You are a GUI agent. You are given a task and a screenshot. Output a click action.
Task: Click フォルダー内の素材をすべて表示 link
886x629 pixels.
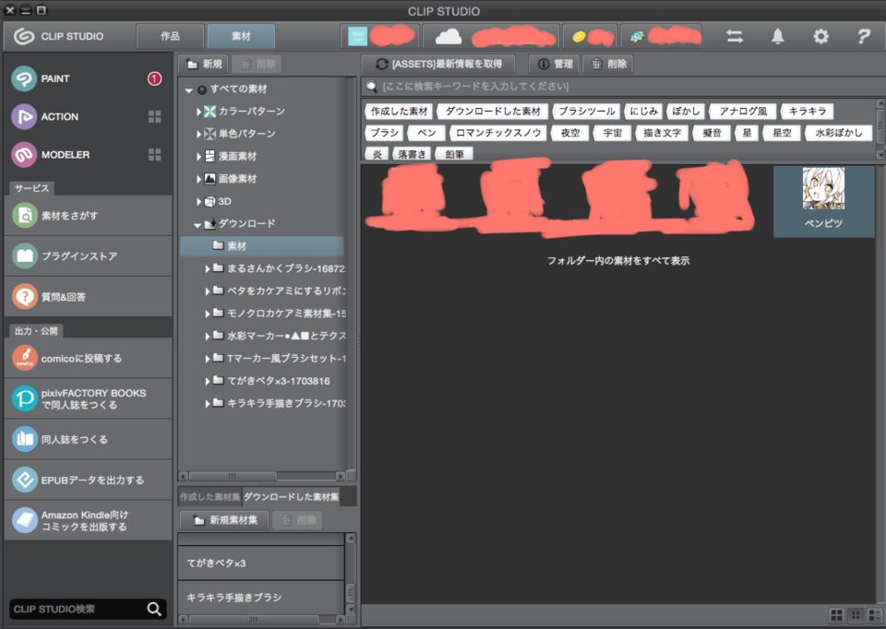click(618, 261)
